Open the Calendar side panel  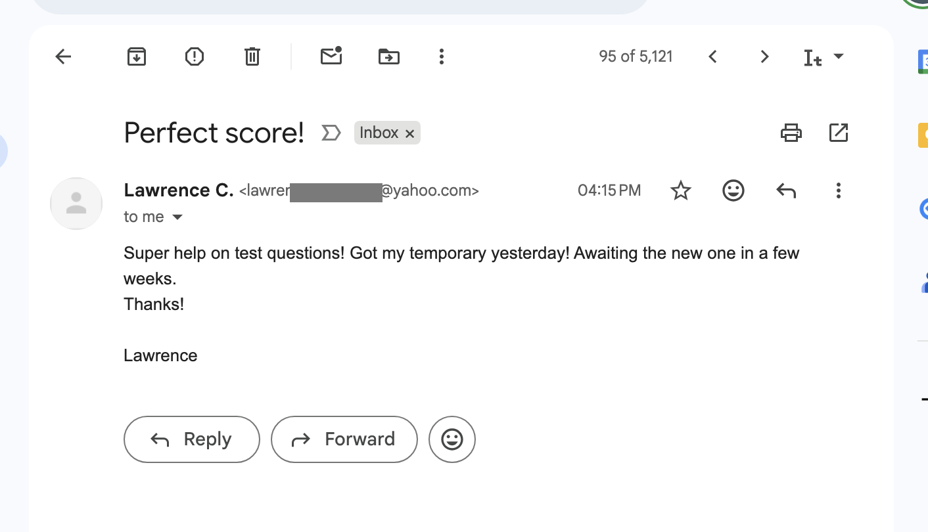click(924, 62)
